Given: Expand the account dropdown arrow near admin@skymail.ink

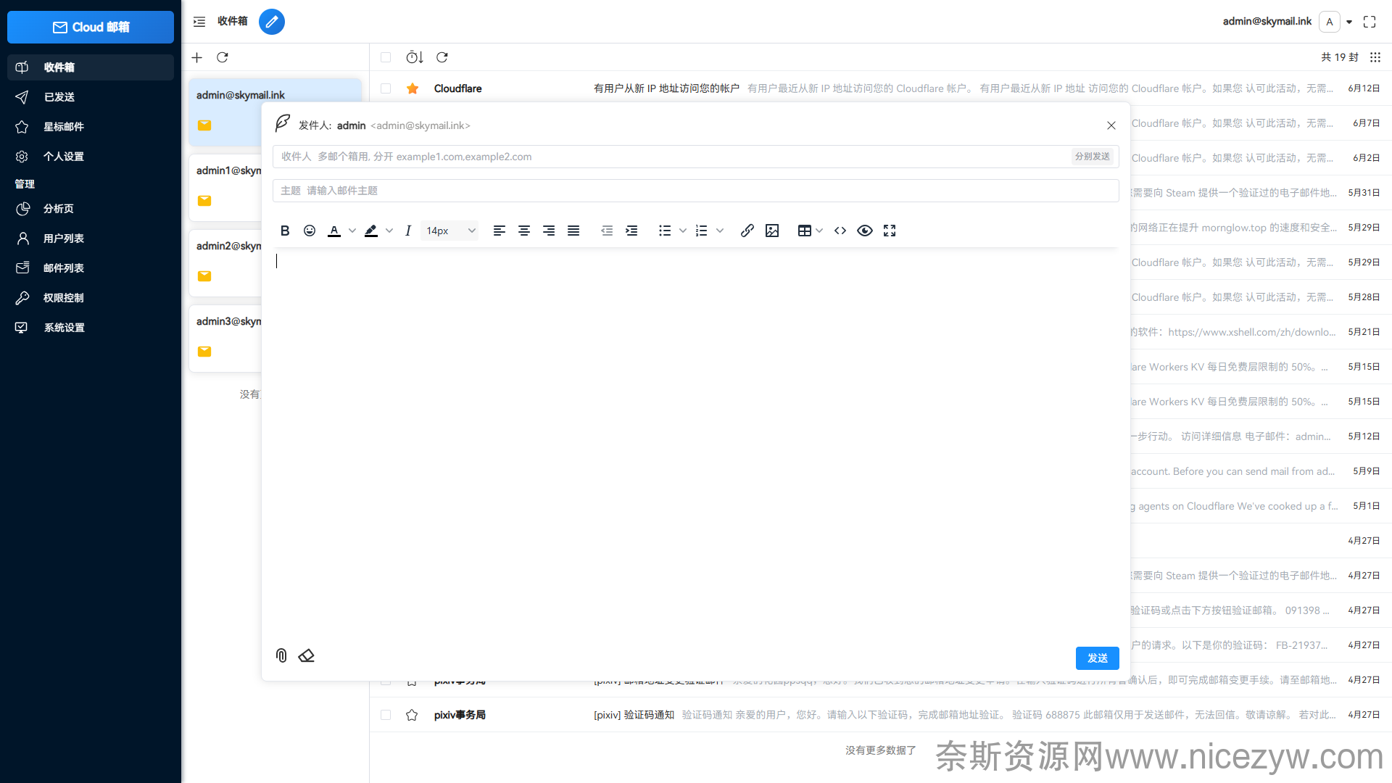Looking at the screenshot, I should [1349, 22].
